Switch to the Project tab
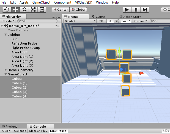 click(9, 126)
